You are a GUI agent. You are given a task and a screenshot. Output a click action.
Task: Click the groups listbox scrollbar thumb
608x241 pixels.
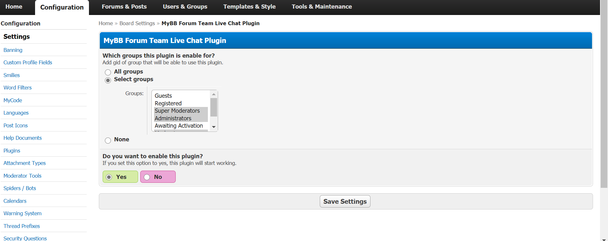tap(214, 107)
